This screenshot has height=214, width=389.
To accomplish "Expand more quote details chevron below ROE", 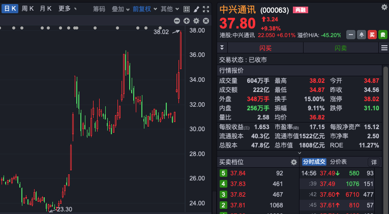I will [x=300, y=153].
